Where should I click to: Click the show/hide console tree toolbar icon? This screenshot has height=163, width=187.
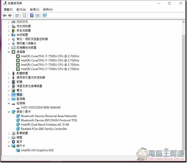coord(17,15)
